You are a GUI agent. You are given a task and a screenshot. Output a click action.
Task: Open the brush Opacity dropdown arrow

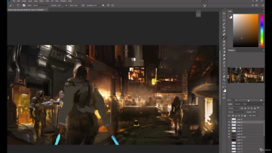tap(62, 6)
